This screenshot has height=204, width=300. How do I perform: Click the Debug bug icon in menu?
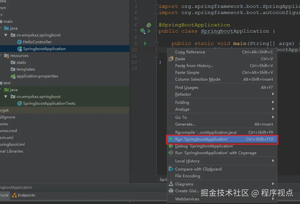[x=171, y=146]
